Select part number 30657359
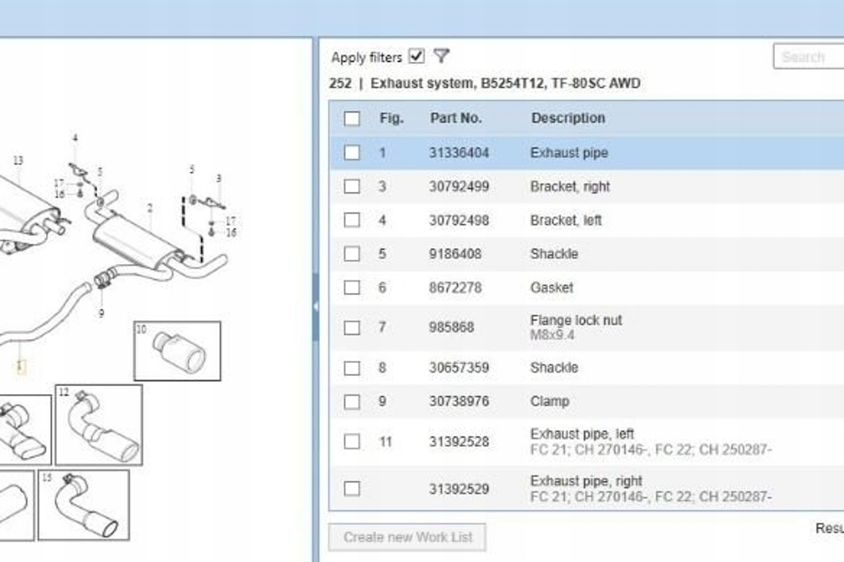 [459, 368]
